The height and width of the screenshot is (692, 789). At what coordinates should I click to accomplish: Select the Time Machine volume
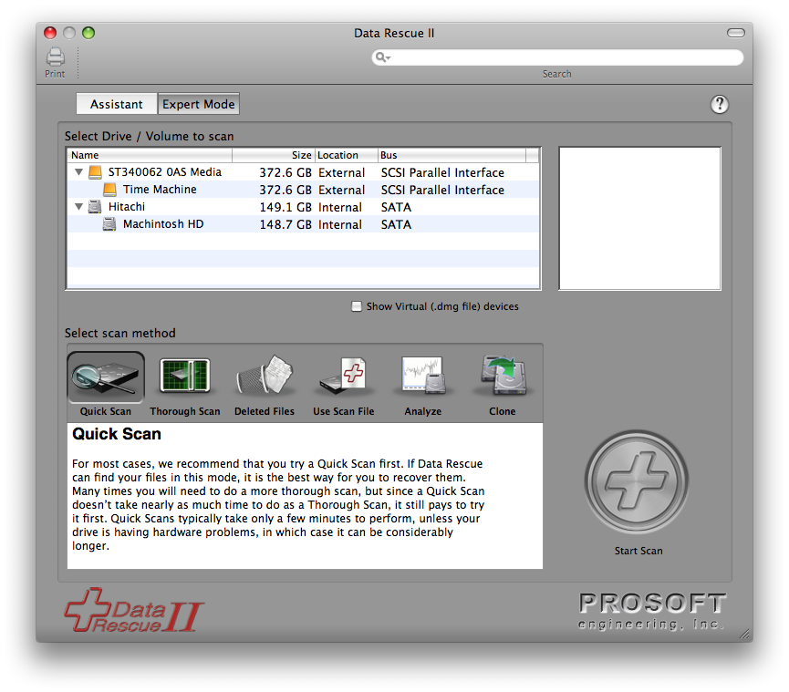303,190
